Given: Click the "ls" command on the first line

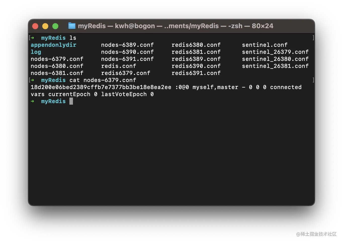Looking at the screenshot, I should click(x=73, y=38).
